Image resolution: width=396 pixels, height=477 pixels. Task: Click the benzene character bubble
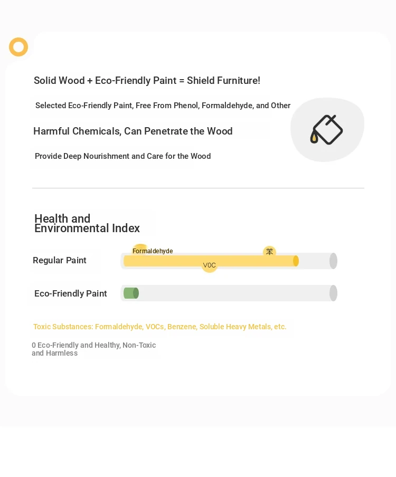(x=269, y=252)
